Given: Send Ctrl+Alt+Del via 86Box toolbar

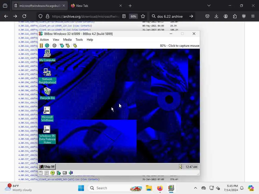Looking at the screenshot, I should click(x=62, y=45).
